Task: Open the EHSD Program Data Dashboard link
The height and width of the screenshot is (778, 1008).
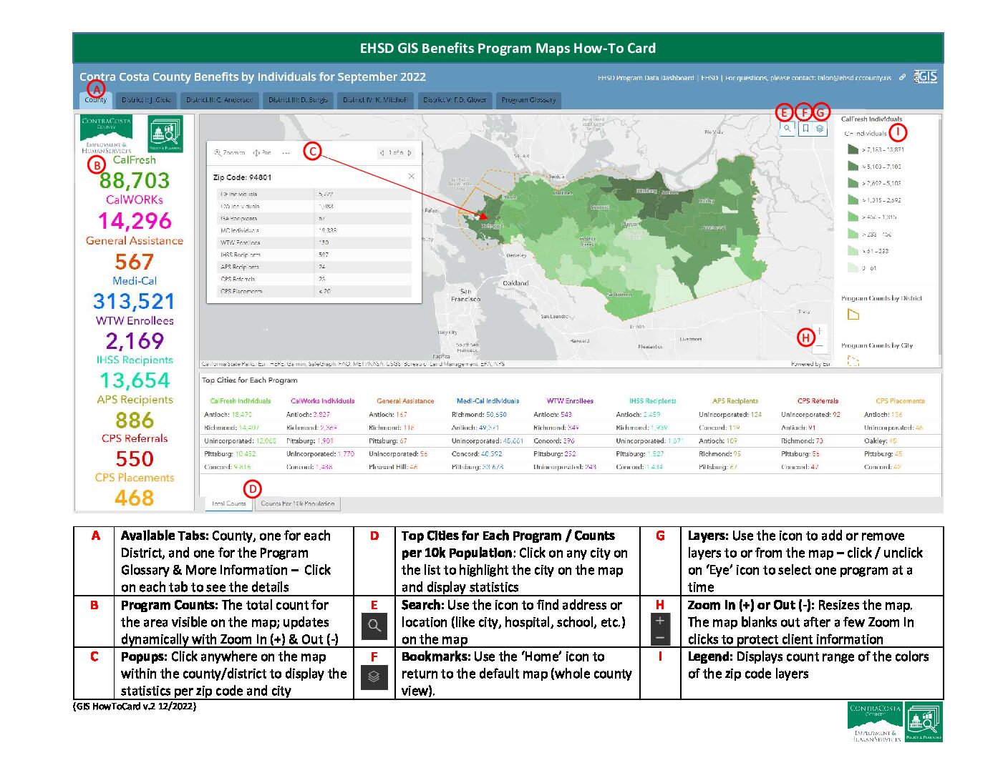Action: coord(646,78)
